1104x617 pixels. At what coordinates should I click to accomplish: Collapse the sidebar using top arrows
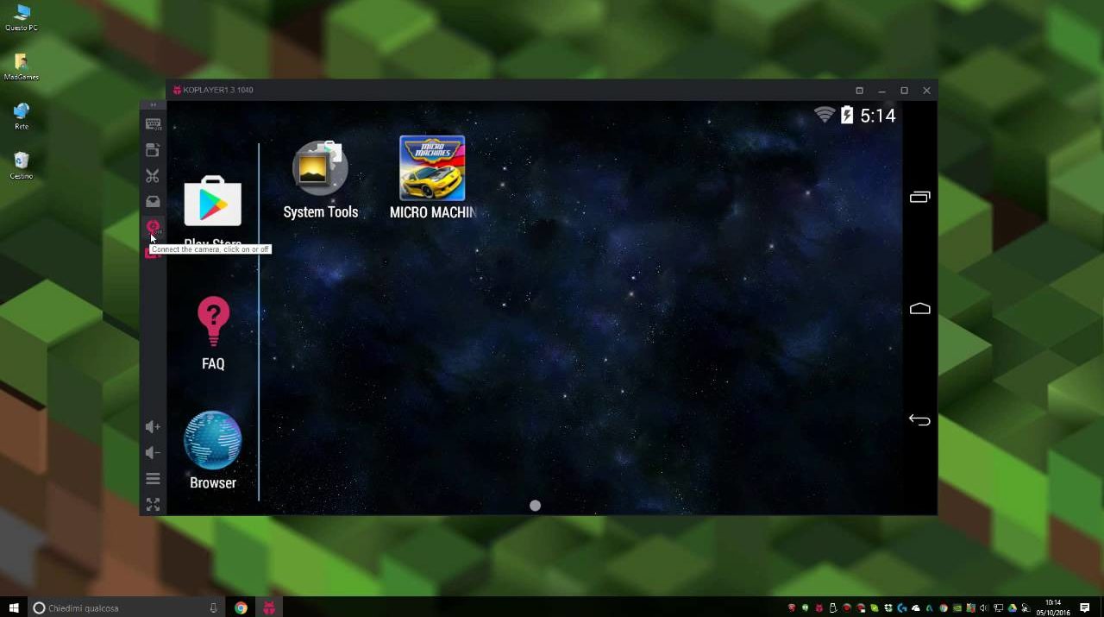[153, 105]
